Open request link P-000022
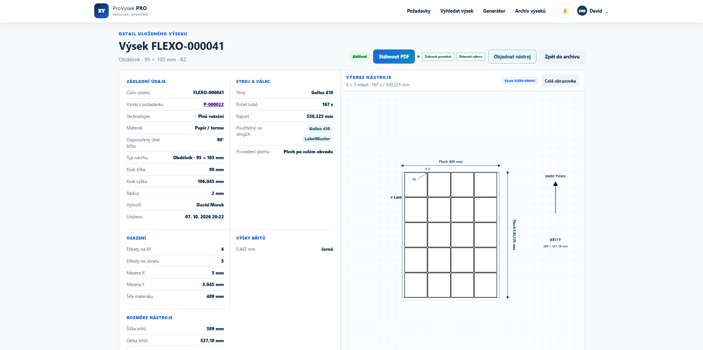703x350 pixels. (214, 105)
